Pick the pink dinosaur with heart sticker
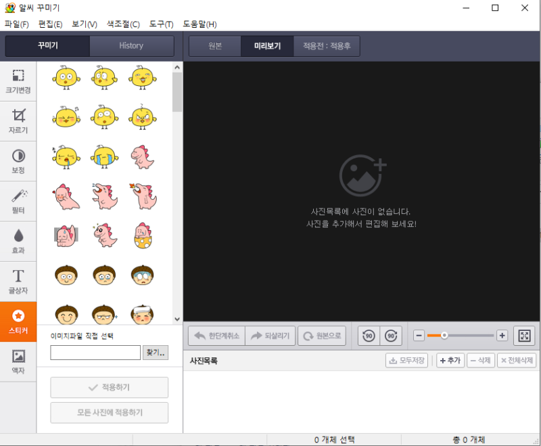The width and height of the screenshot is (541, 446). tap(66, 196)
